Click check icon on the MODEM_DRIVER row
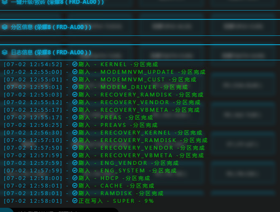The image size is (280, 212). click(x=75, y=87)
